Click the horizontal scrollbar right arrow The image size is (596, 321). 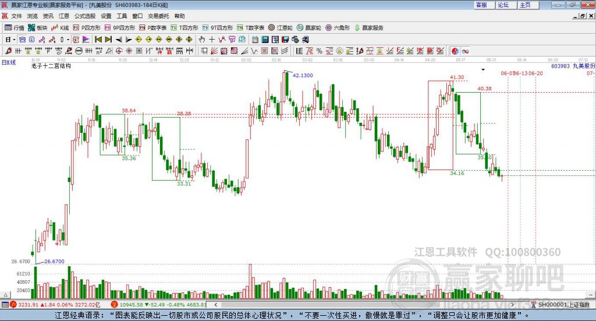pos(512,305)
